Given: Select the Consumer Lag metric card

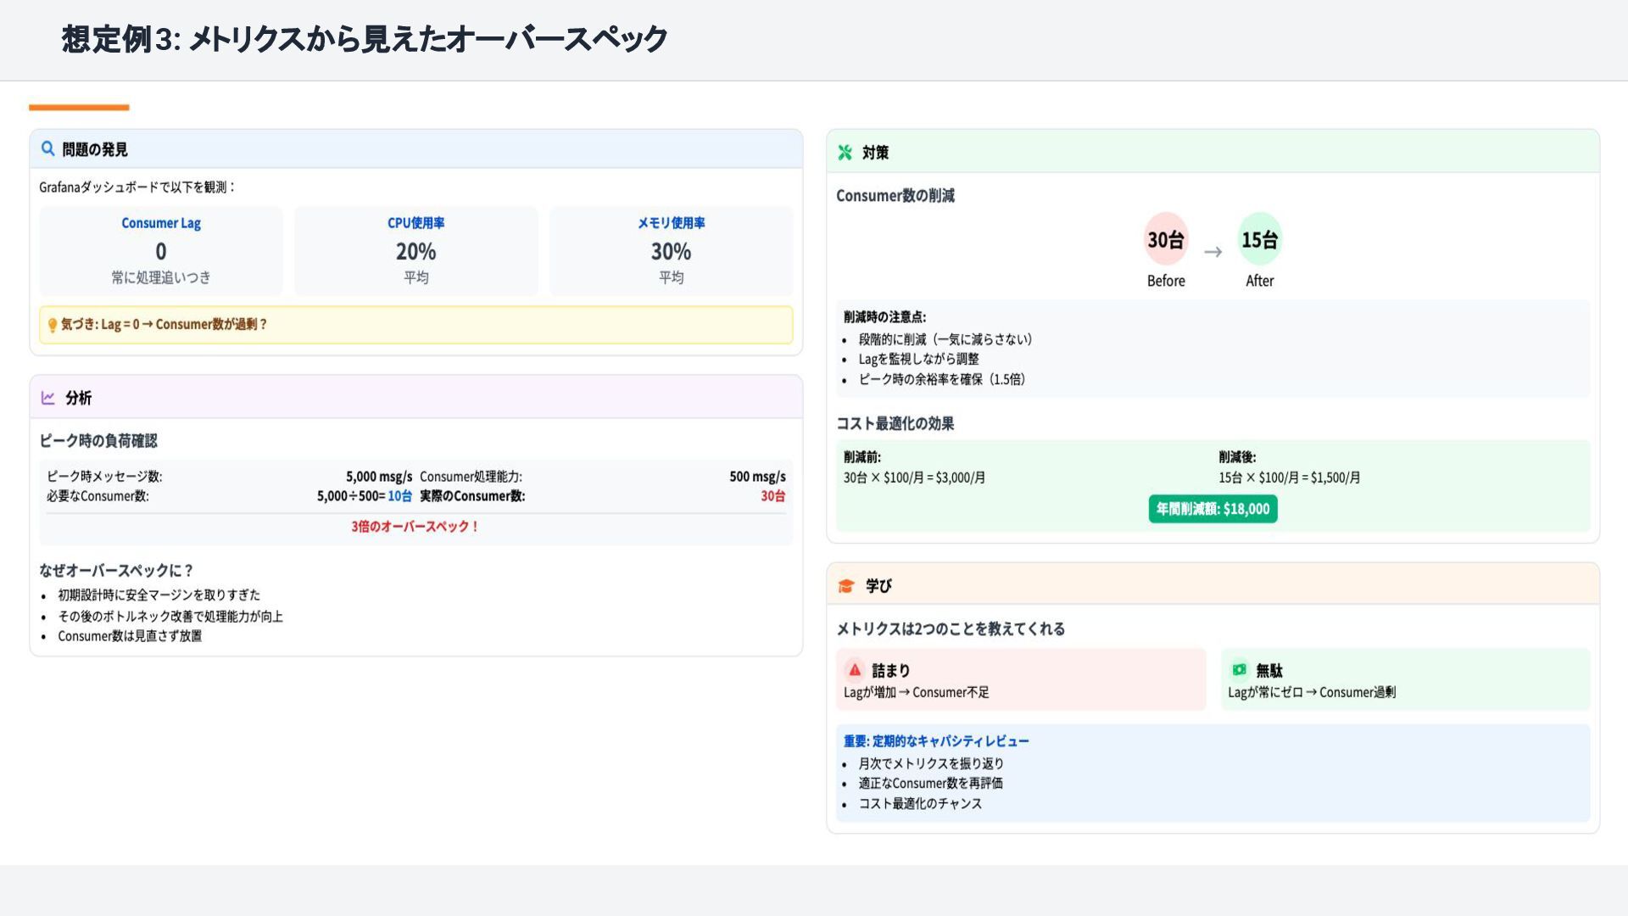Looking at the screenshot, I should click(161, 251).
